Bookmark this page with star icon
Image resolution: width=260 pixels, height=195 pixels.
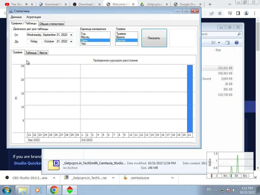(x=220, y=13)
